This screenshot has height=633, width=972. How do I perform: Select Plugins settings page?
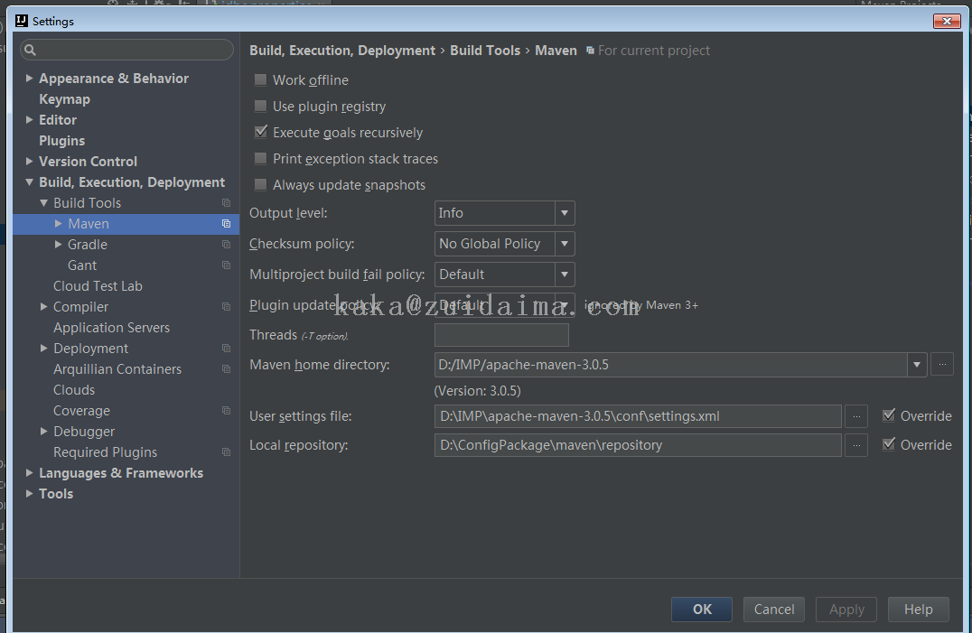pyautogui.click(x=62, y=141)
